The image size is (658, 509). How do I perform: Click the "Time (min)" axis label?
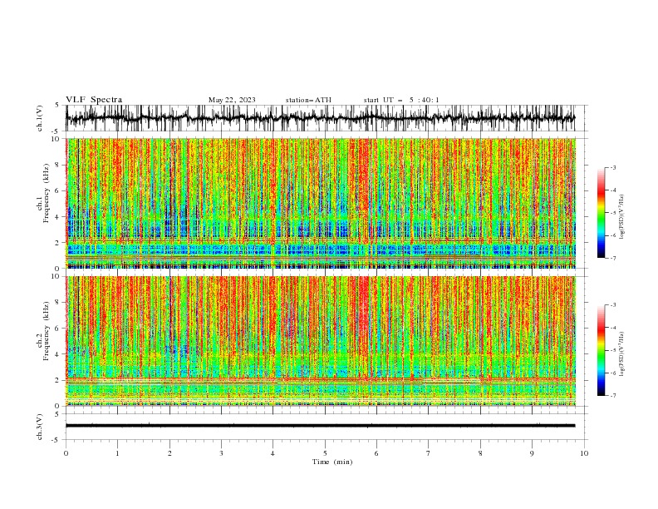pyautogui.click(x=332, y=462)
